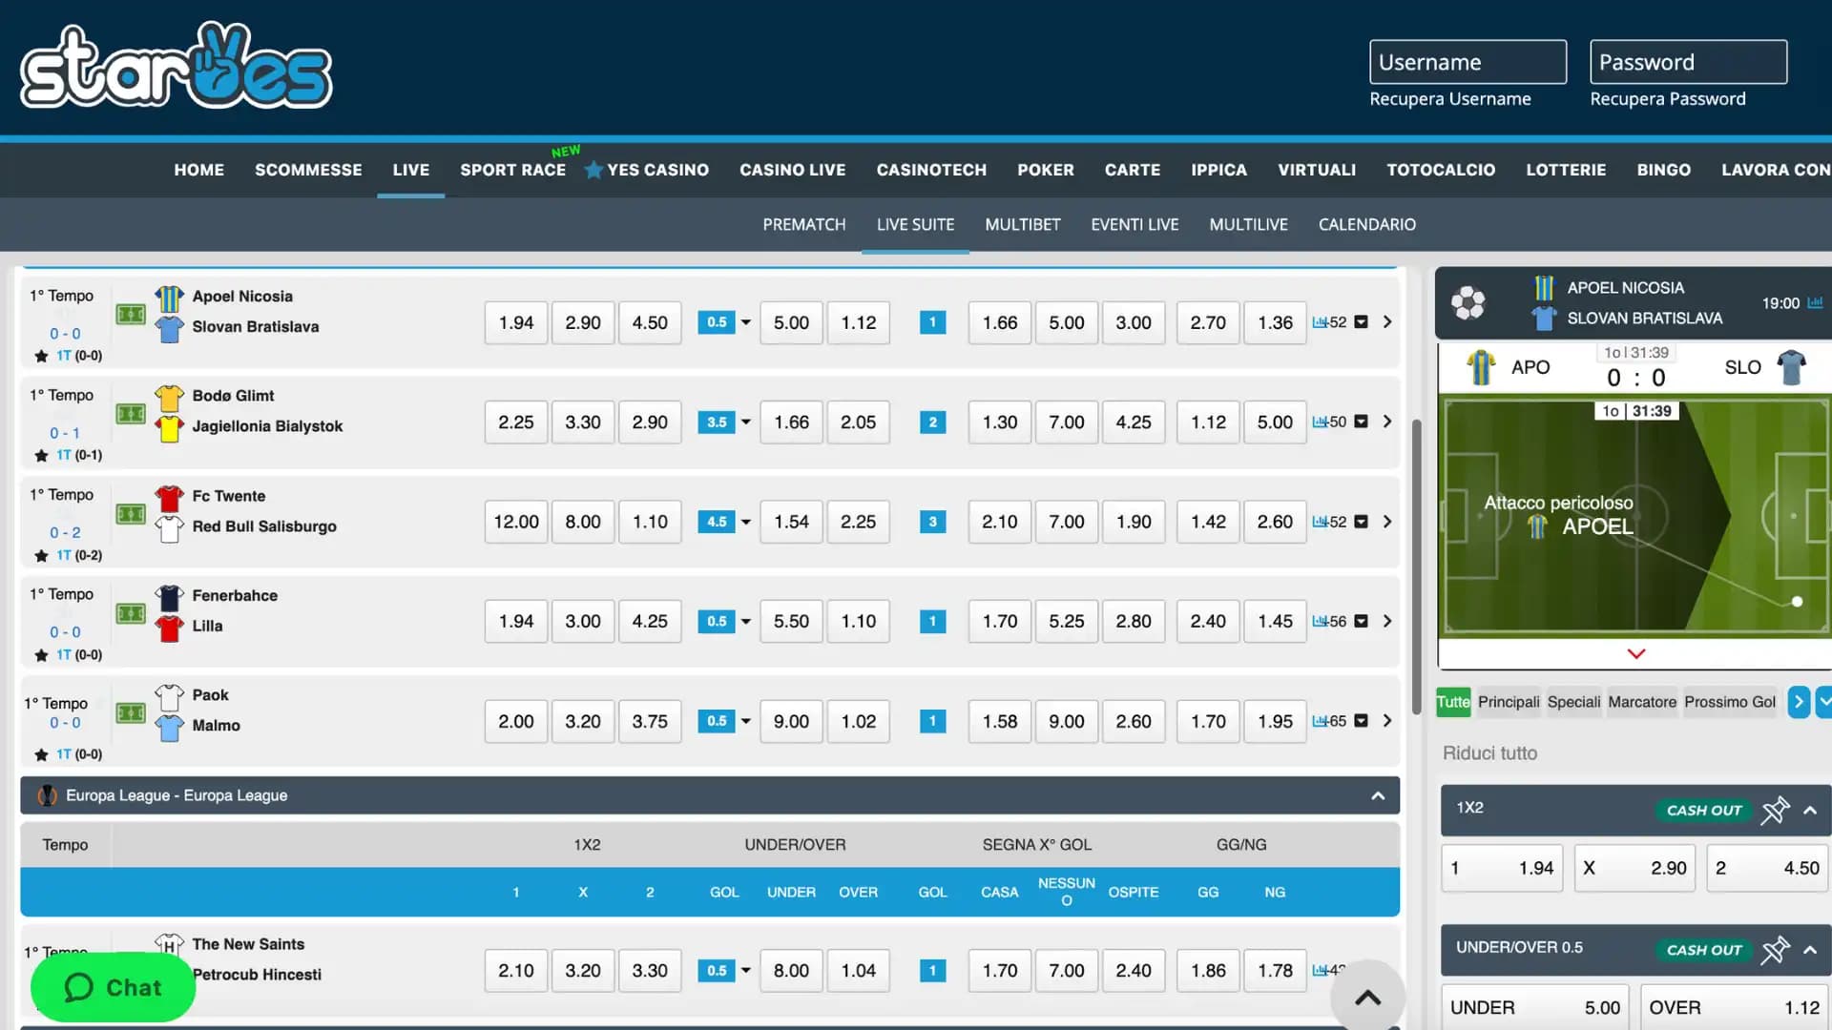Image resolution: width=1832 pixels, height=1030 pixels.
Task: Open the POKER menu item
Action: pos(1046,170)
